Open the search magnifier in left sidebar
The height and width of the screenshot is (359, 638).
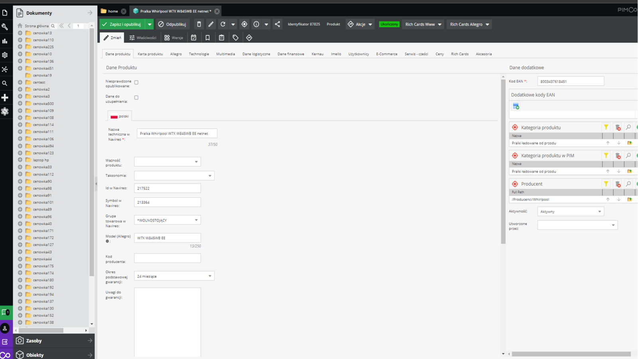5,83
